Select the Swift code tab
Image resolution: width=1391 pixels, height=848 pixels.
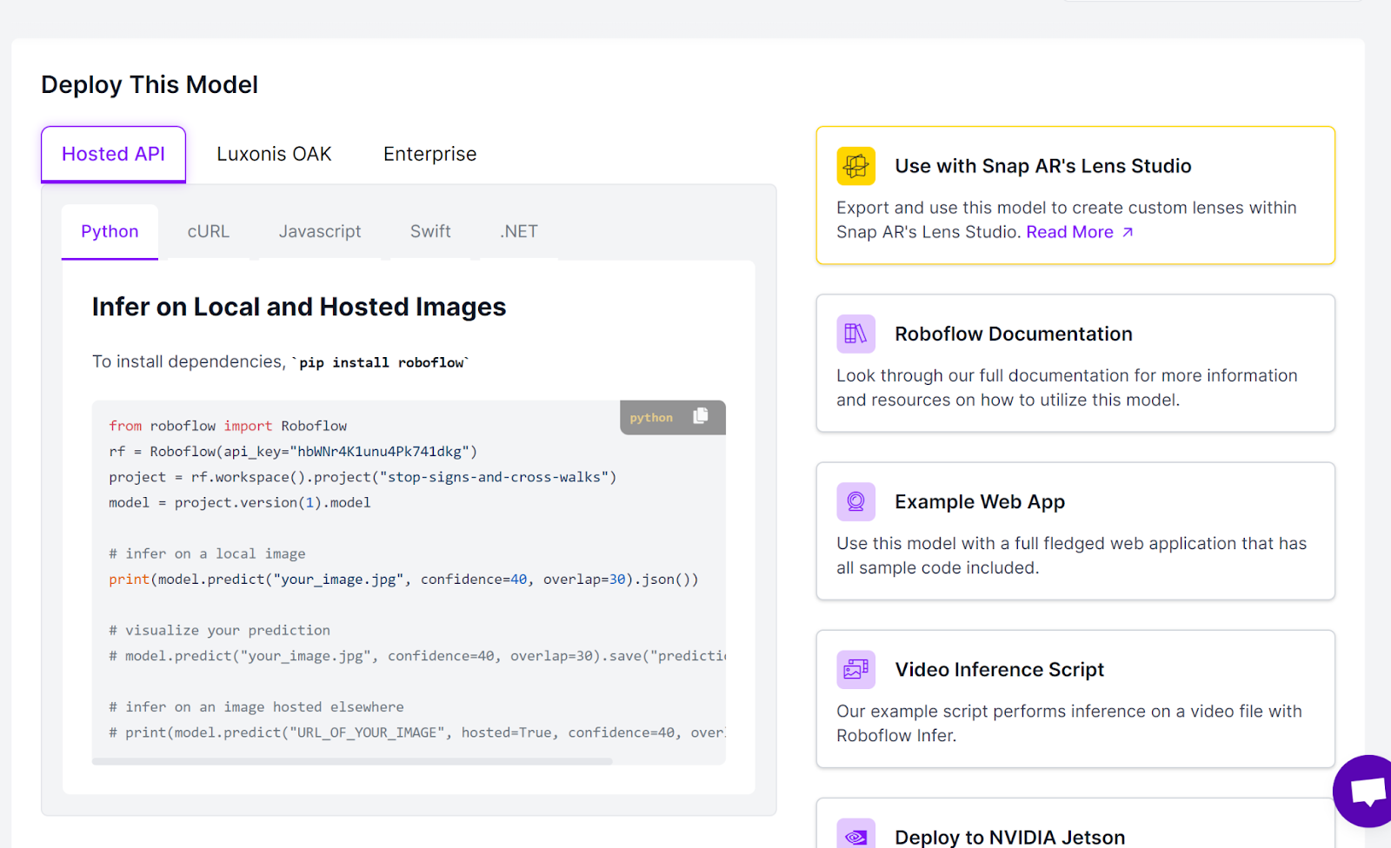click(x=430, y=232)
